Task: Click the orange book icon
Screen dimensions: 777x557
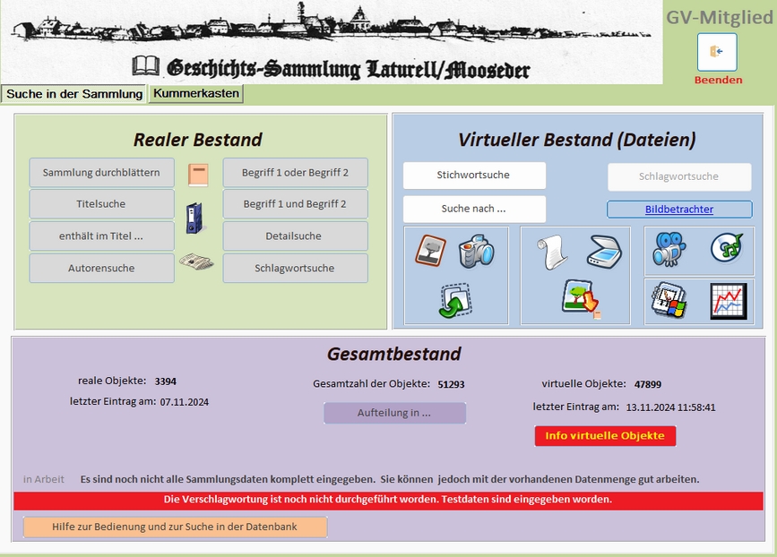Action: click(197, 174)
